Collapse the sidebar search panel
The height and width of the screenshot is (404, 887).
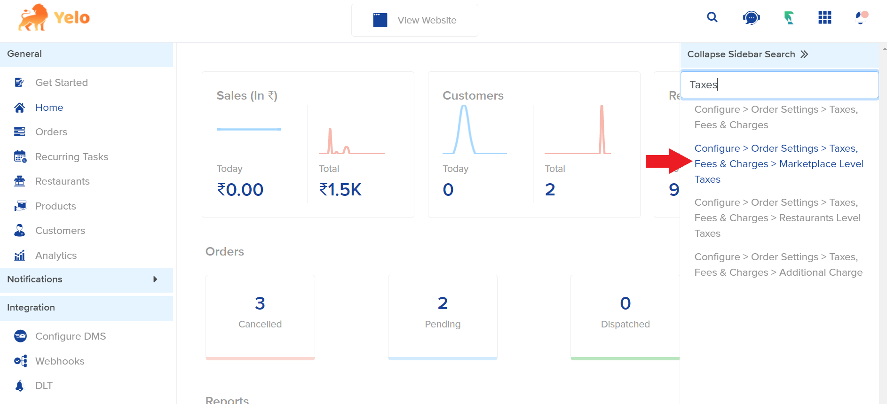coord(747,54)
